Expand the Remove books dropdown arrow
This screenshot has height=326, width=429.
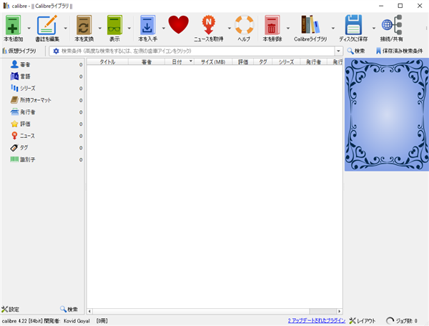point(288,28)
